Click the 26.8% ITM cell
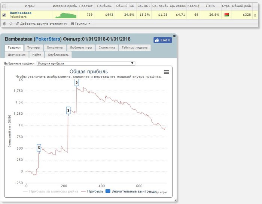The height and width of the screenshot is (204, 262). coord(210,15)
